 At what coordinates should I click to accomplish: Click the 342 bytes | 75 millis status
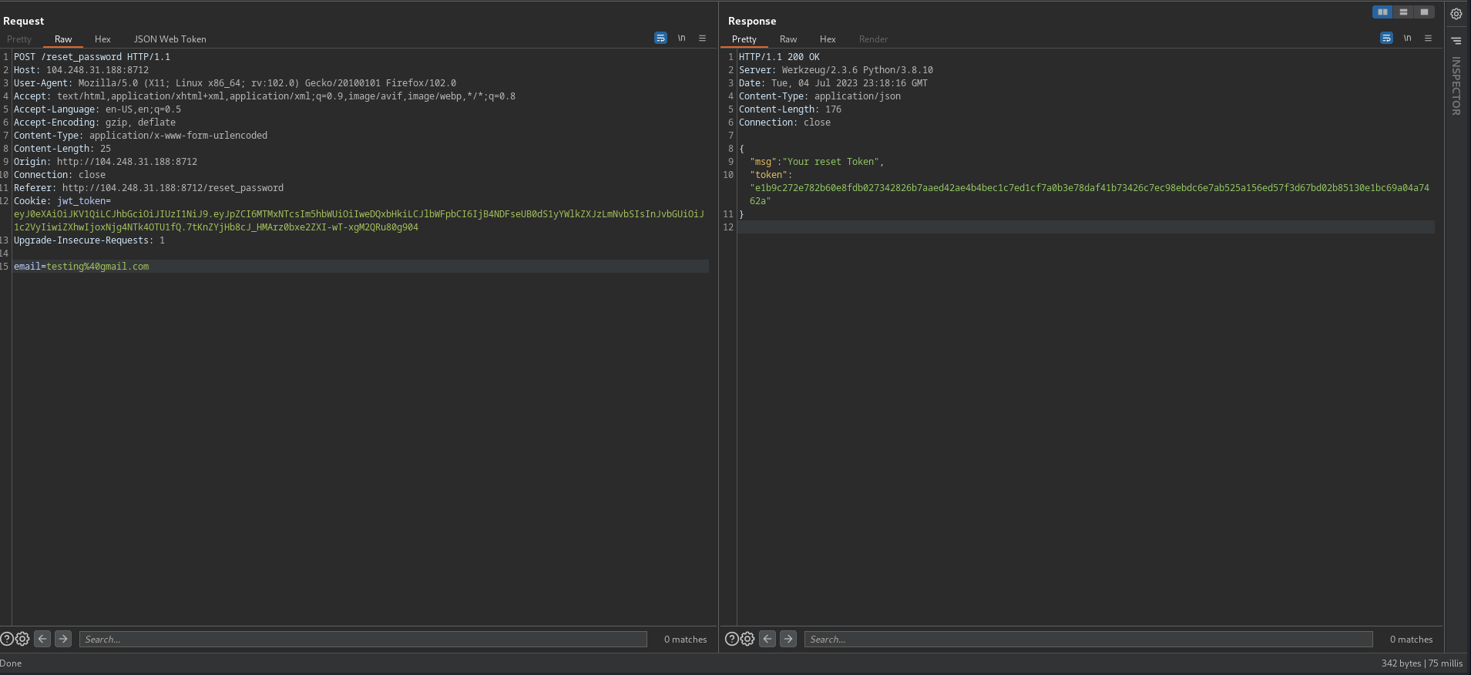[x=1422, y=663]
